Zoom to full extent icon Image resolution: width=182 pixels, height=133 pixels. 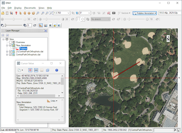[x=51, y=13]
